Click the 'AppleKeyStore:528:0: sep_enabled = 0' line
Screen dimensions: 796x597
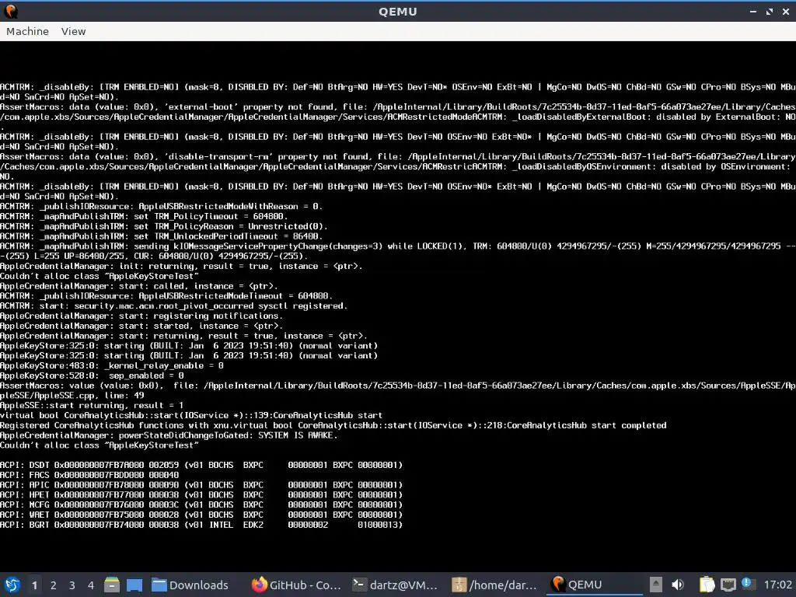92,375
